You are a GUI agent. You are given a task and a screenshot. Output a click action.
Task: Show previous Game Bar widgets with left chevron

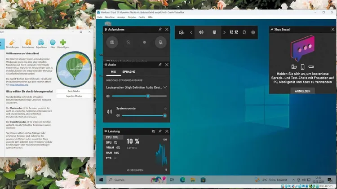[x=191, y=32]
